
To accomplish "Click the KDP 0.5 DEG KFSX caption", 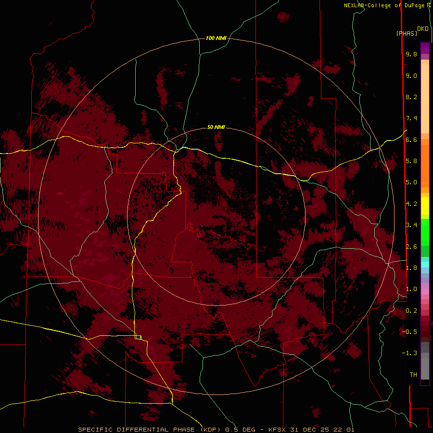I will [x=216, y=430].
